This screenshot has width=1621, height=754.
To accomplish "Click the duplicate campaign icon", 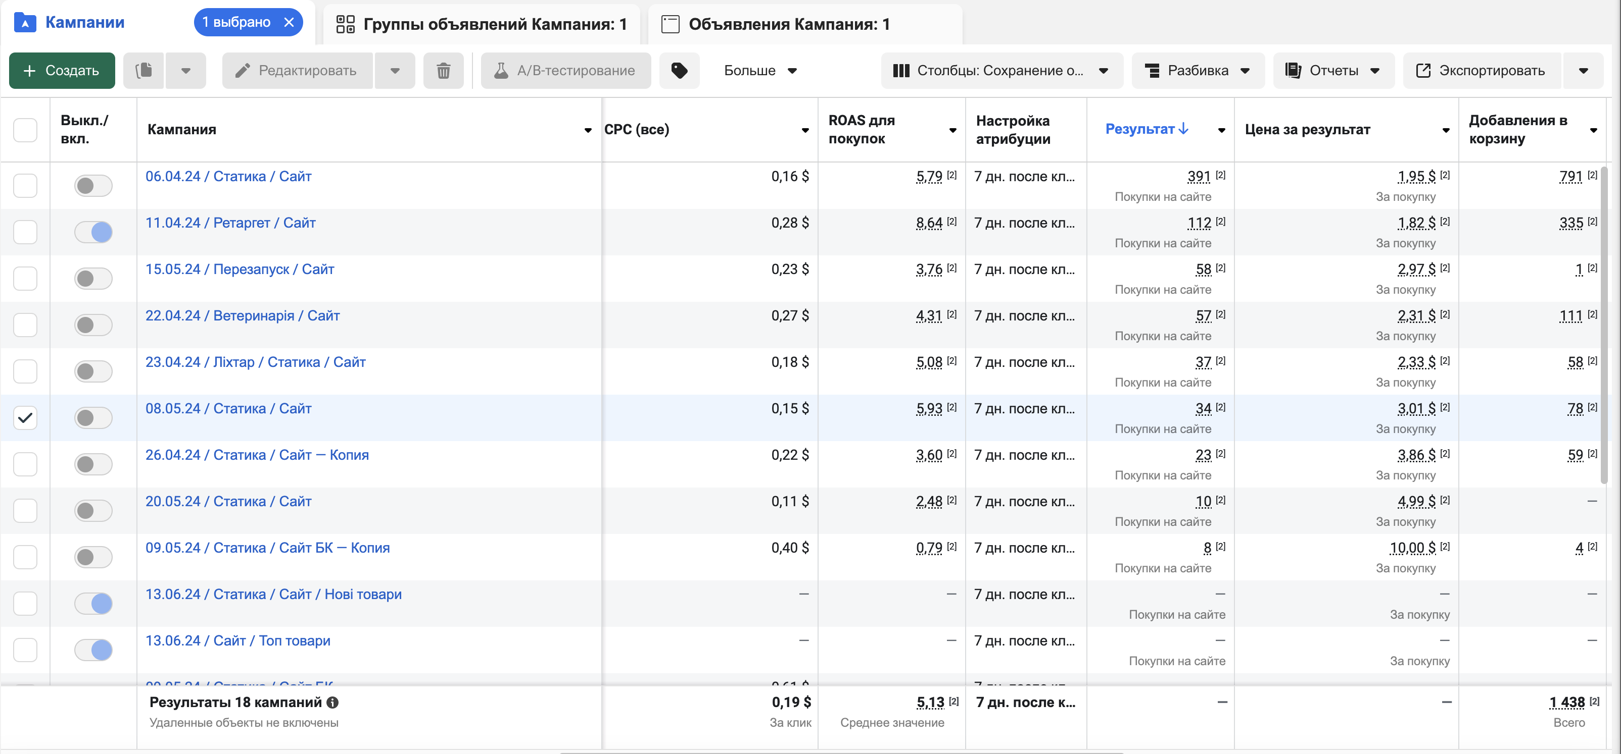I will 144,70.
